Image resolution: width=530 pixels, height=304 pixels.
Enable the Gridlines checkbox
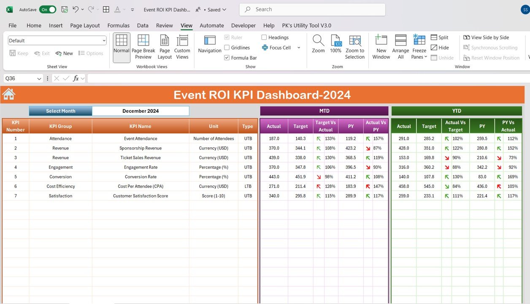pyautogui.click(x=227, y=48)
